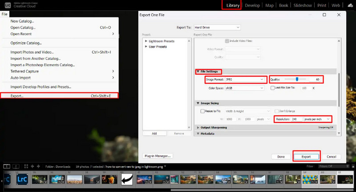Image resolution: width=356 pixels, height=192 pixels.
Task: Choose Export… from the File menu
Action: pyautogui.click(x=60, y=96)
